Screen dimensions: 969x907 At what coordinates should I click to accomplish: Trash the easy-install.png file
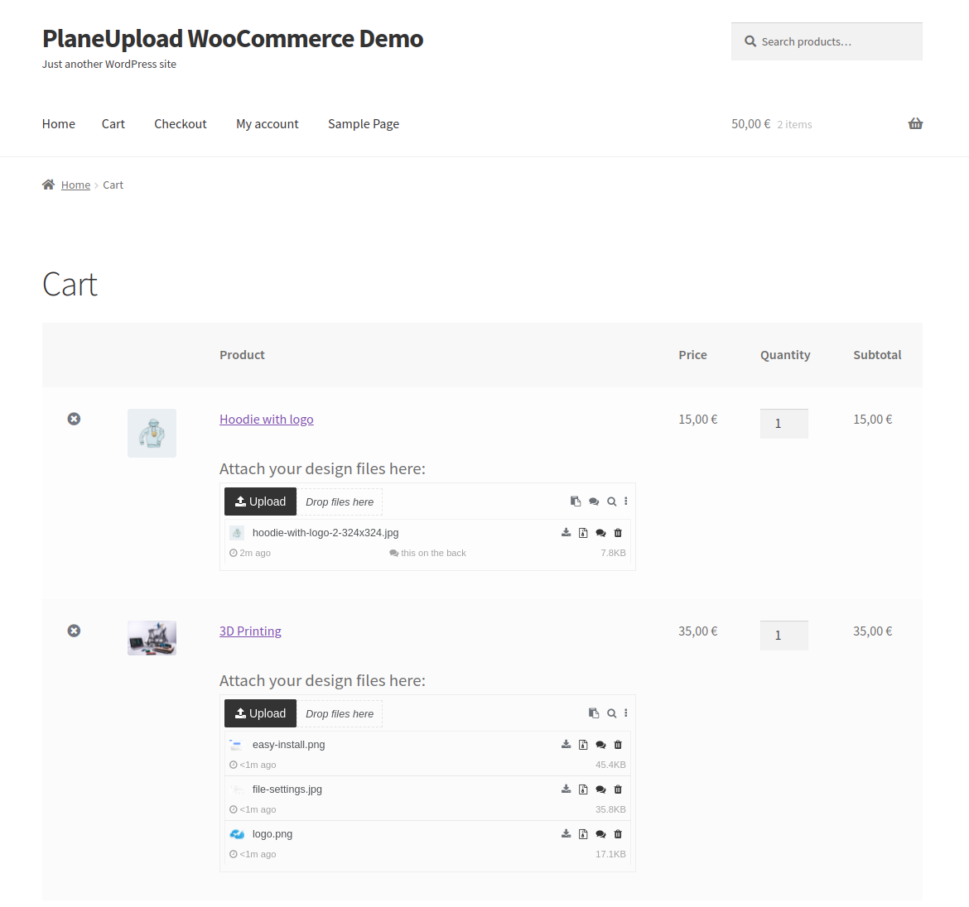(x=618, y=745)
